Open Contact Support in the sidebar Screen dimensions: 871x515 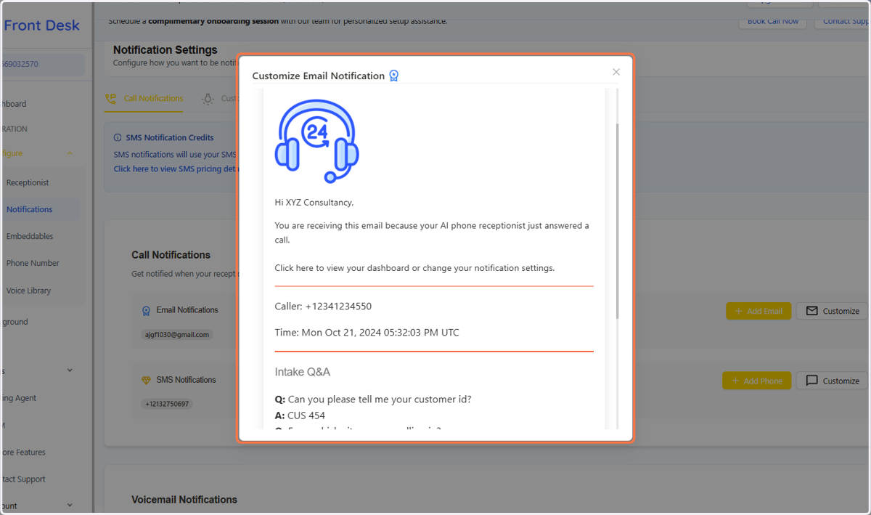pyautogui.click(x=23, y=479)
